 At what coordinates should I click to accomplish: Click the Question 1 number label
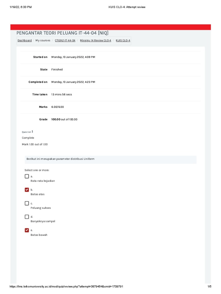(x=28, y=132)
